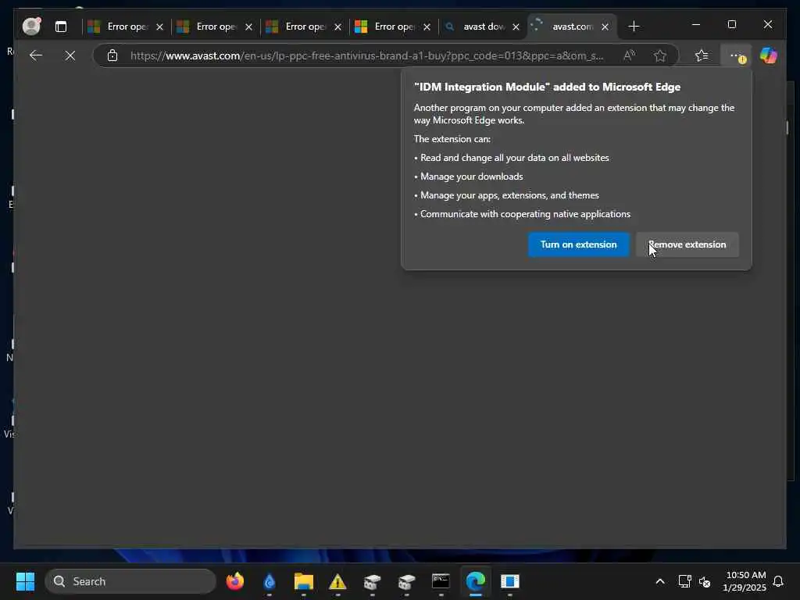This screenshot has width=800, height=600.
Task: Launch Copilot from the toolbar
Action: pos(769,55)
